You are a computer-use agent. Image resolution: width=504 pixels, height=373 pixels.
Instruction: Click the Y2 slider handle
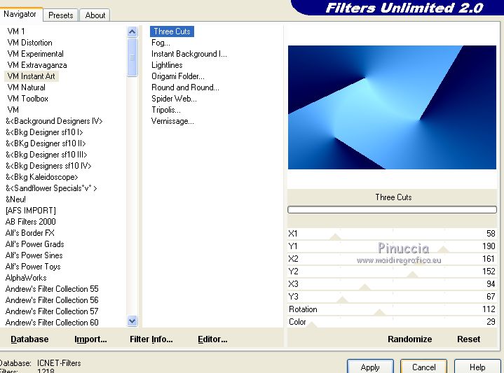coord(412,275)
